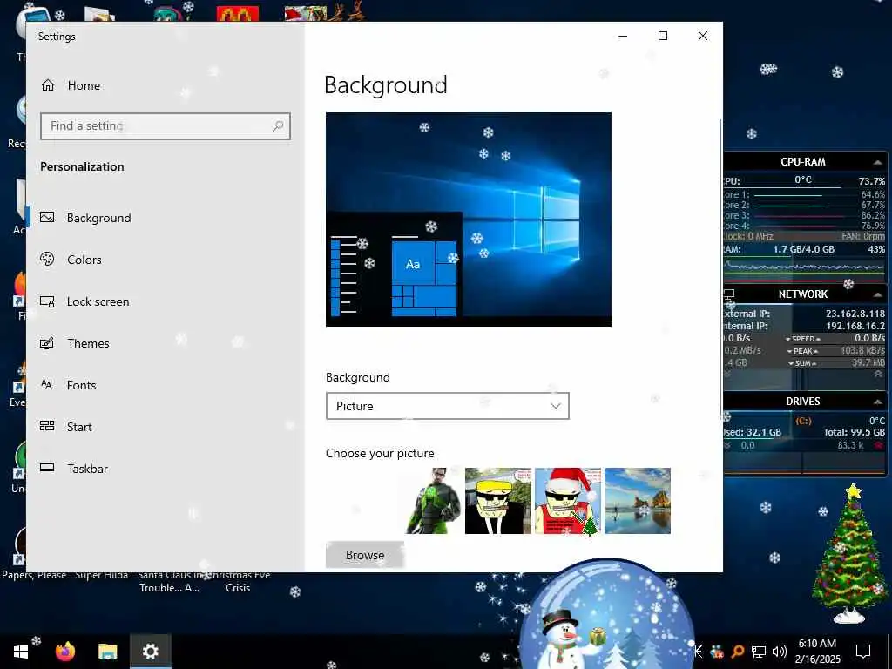The image size is (892, 669).
Task: Open the clock showing 6:10 AM
Action: click(x=817, y=652)
